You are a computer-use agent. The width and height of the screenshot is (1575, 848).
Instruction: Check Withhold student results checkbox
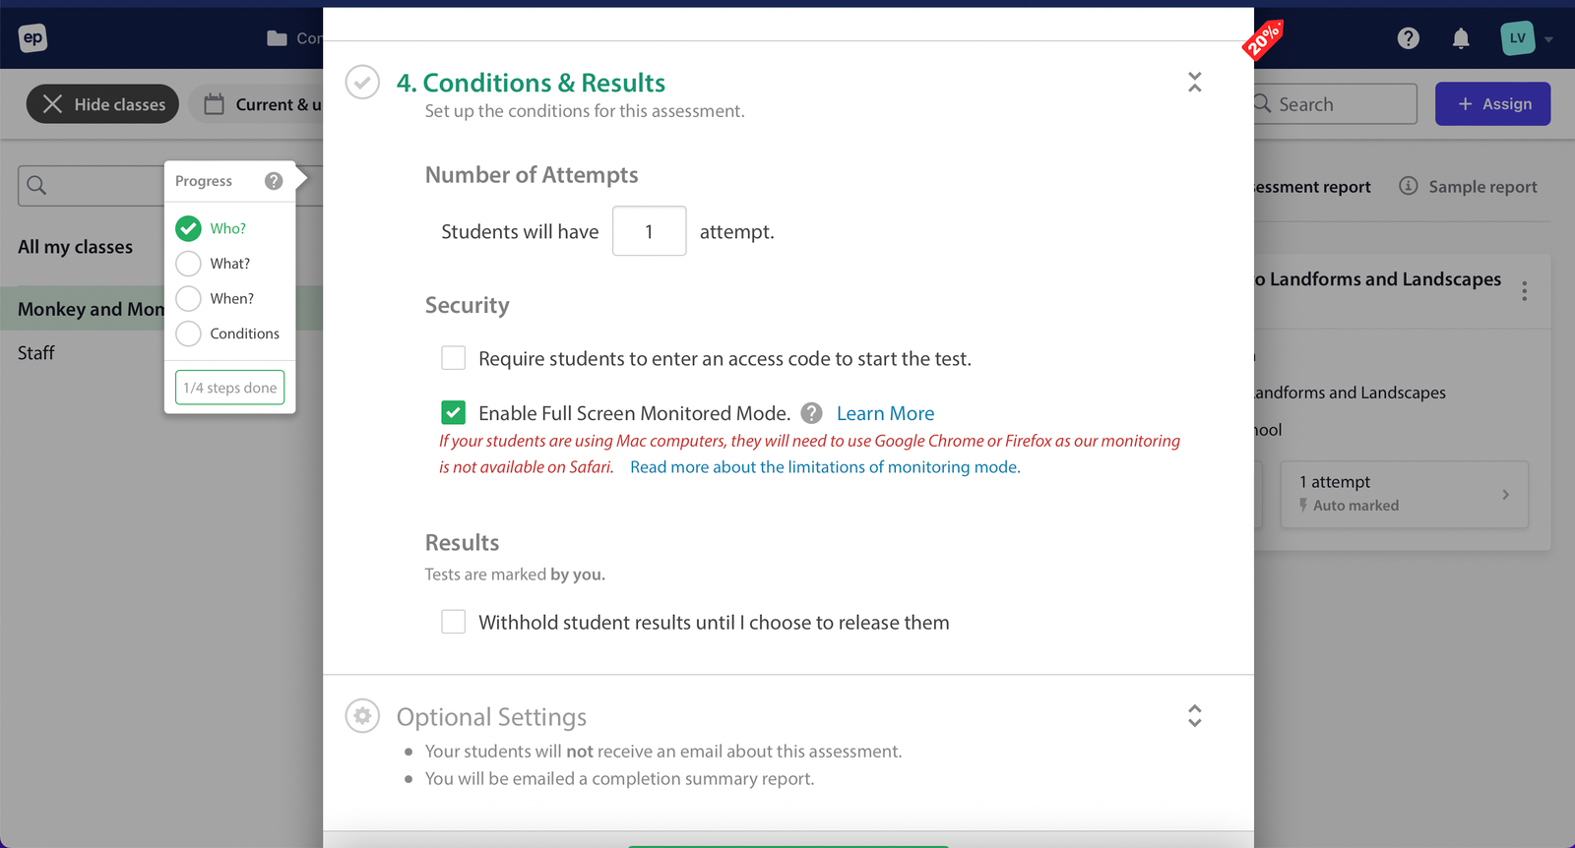click(x=453, y=622)
